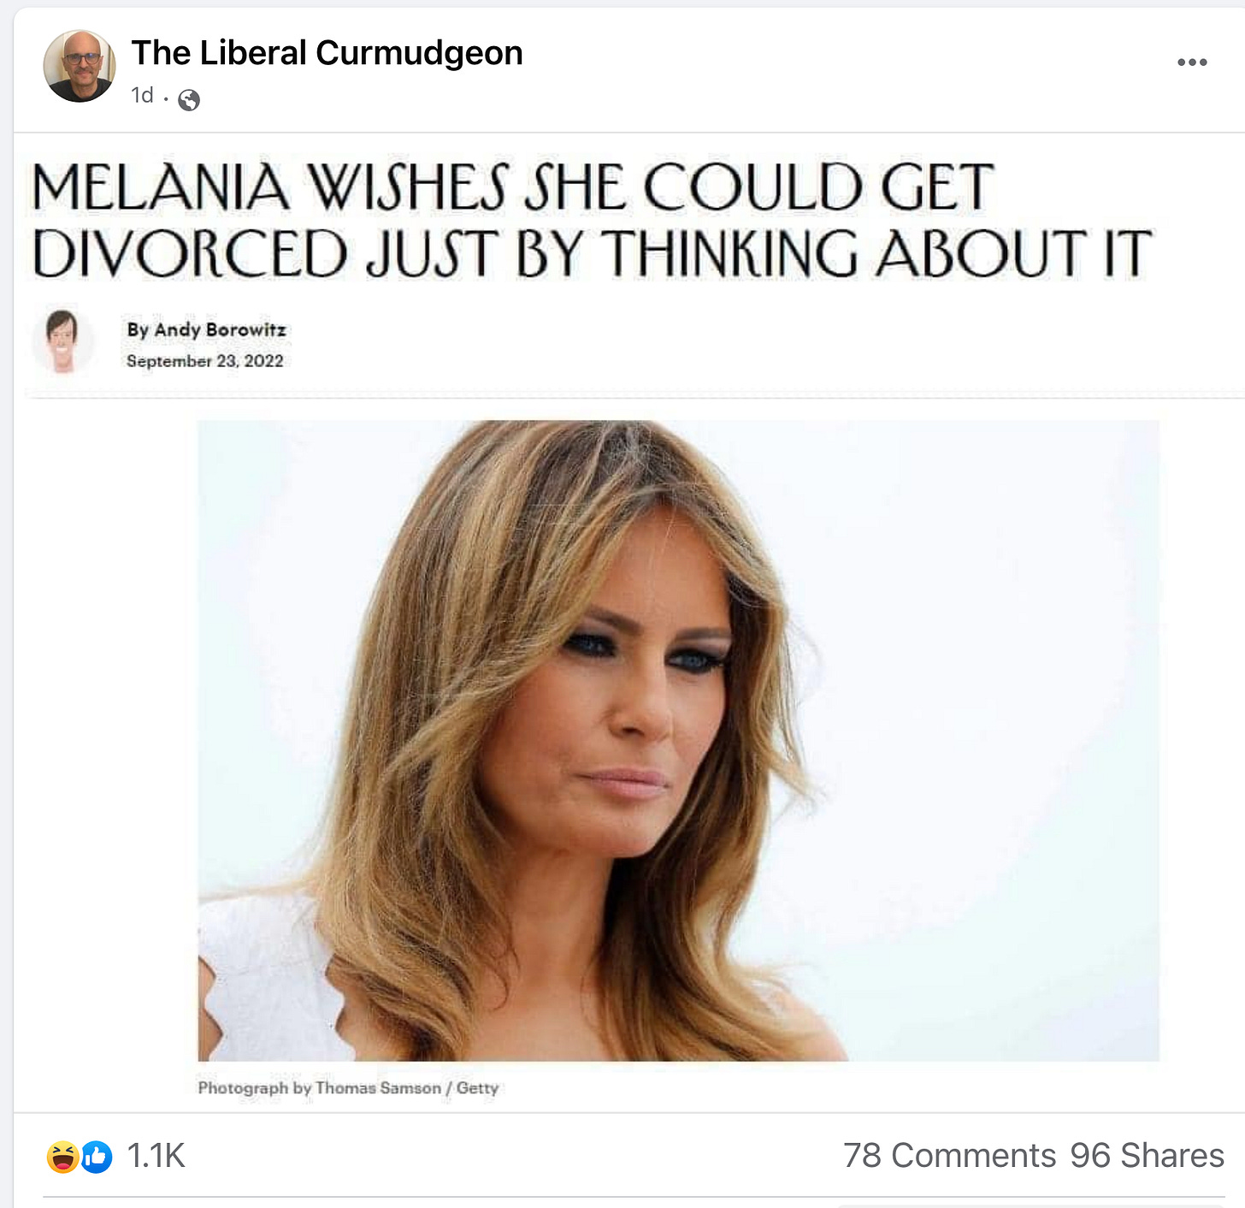
Task: Open The Liberal Curmudgeon profile picture
Action: click(79, 66)
